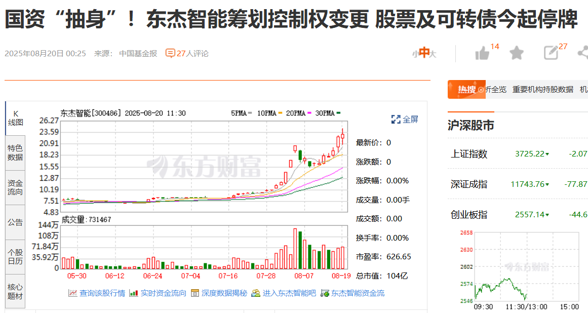Open 东杰智能资金流 link
The height and width of the screenshot is (313, 588).
(358, 293)
